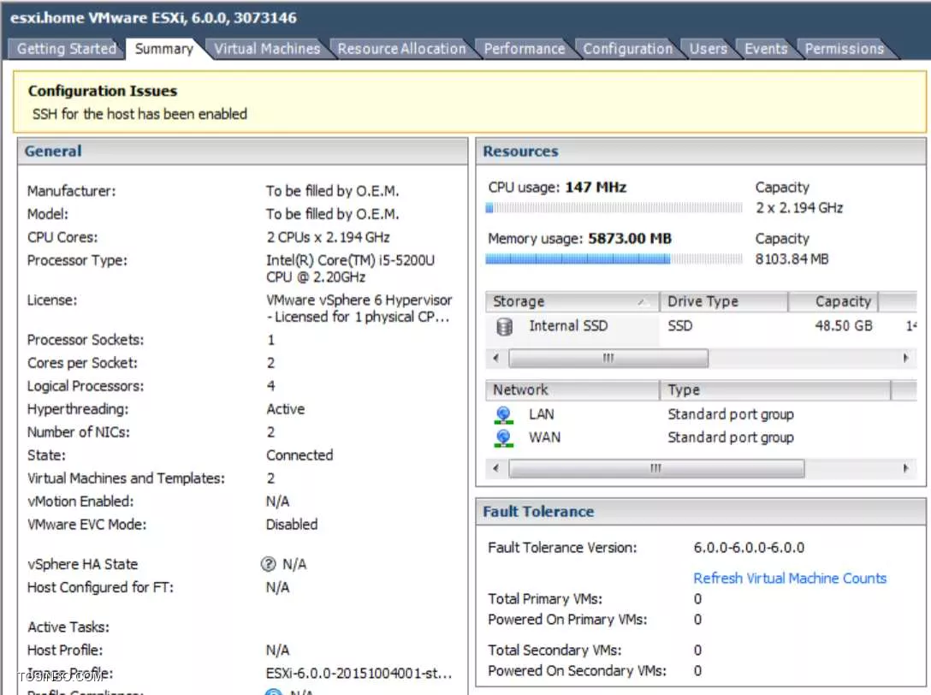Switch to the Users tab
The image size is (931, 695).
(x=709, y=49)
